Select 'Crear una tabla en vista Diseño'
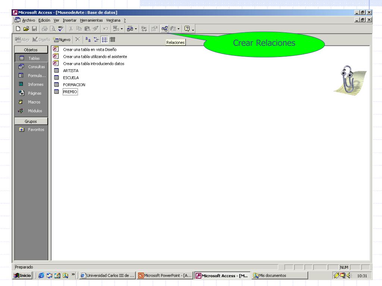 [x=90, y=50]
